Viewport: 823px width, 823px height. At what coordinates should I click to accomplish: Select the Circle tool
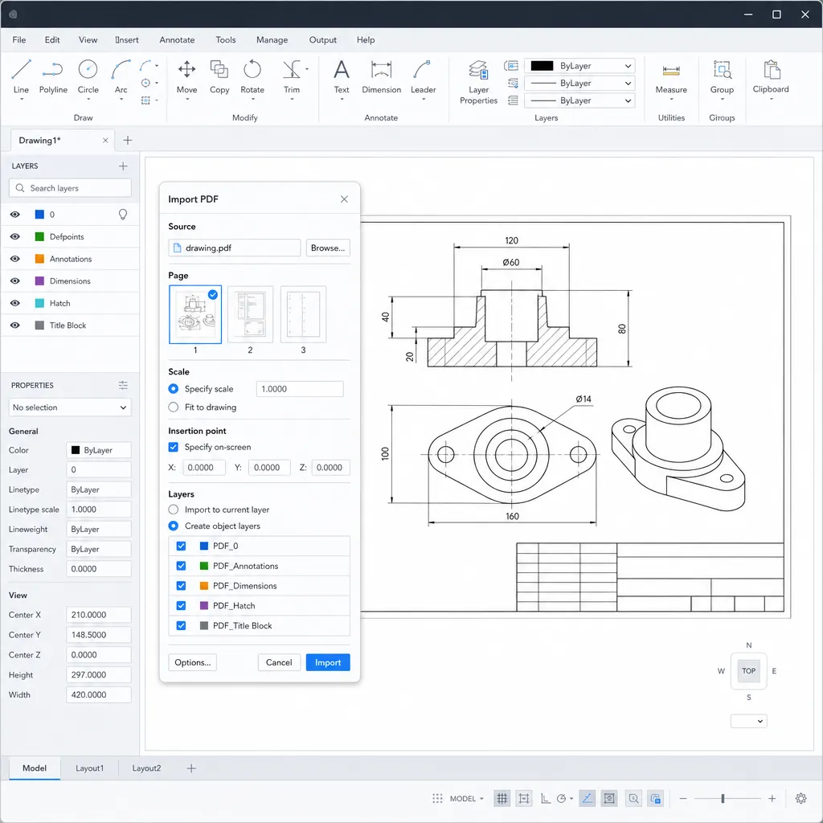(x=88, y=76)
